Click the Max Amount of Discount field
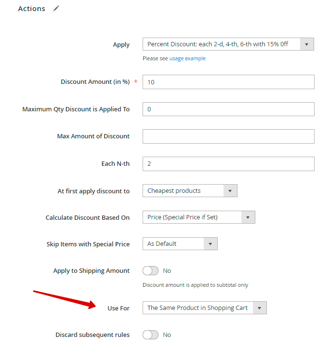This screenshot has width=330, height=349. point(228,136)
